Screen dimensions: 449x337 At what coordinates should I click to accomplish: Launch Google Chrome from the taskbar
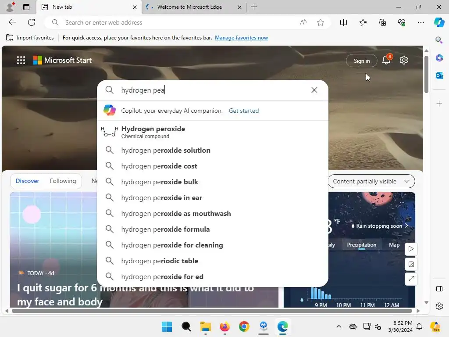coord(244,326)
